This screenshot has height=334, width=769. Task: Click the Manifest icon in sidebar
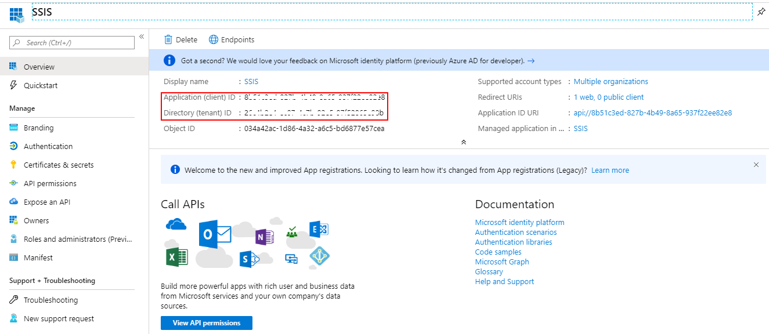[13, 257]
